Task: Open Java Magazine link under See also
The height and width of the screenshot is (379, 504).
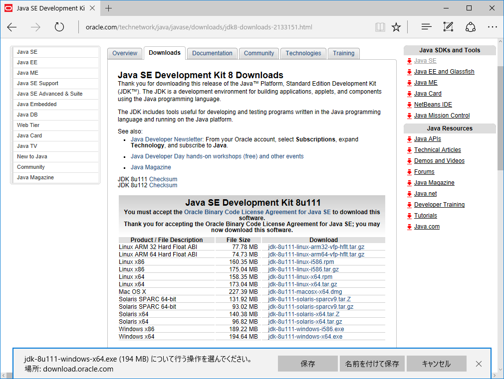Action: (x=151, y=167)
